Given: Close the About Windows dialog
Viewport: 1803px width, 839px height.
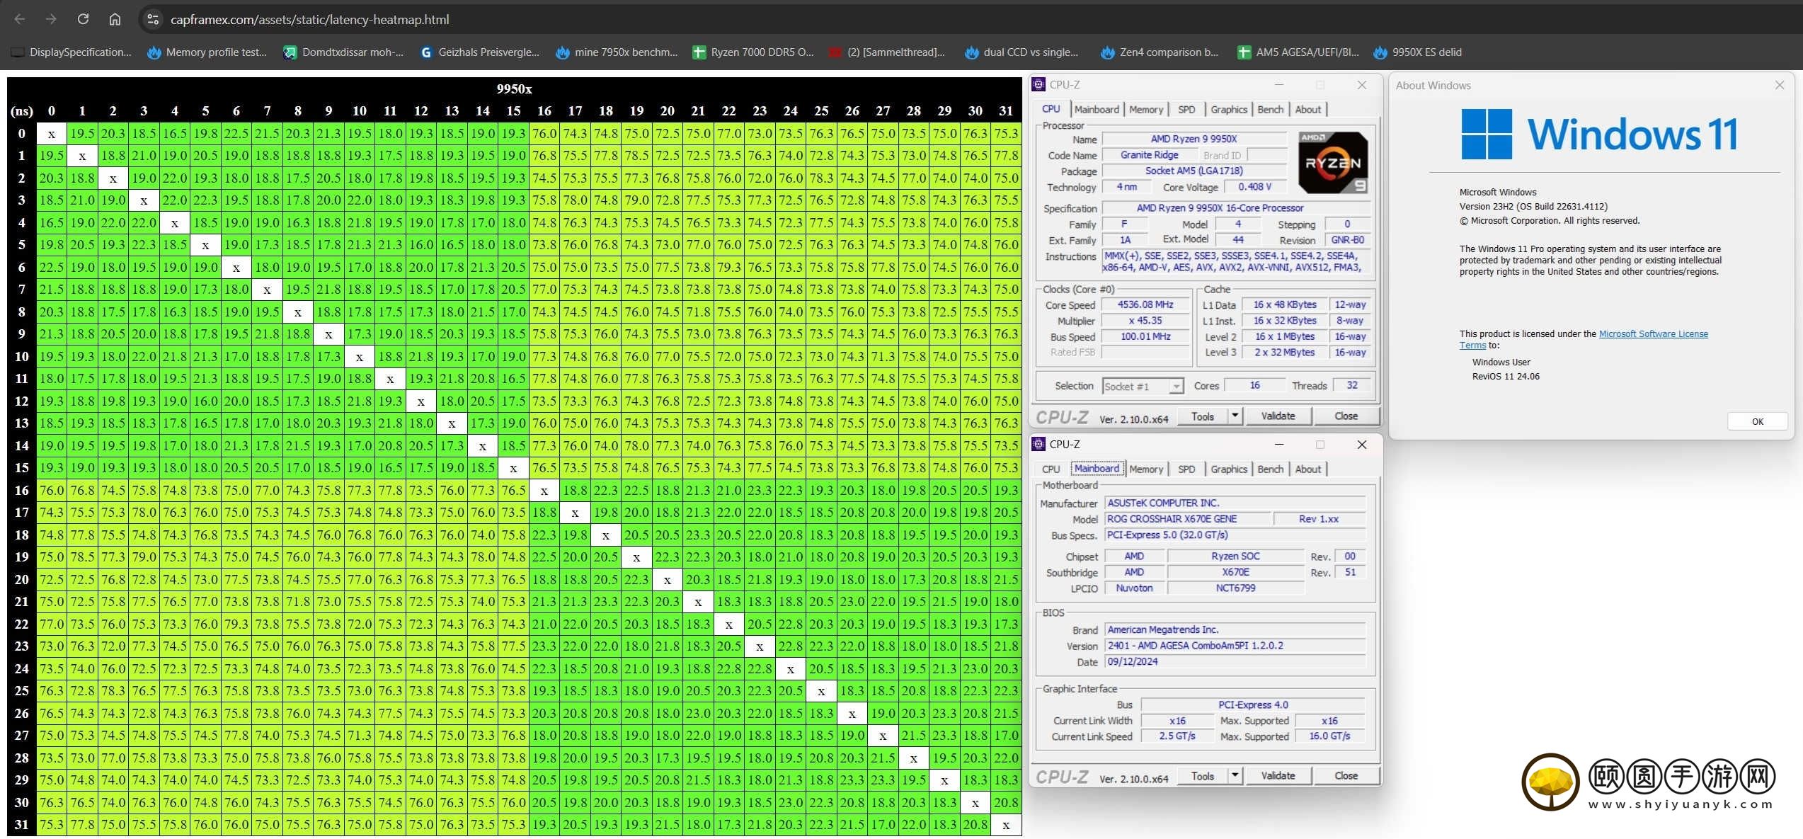Looking at the screenshot, I should tap(1779, 85).
